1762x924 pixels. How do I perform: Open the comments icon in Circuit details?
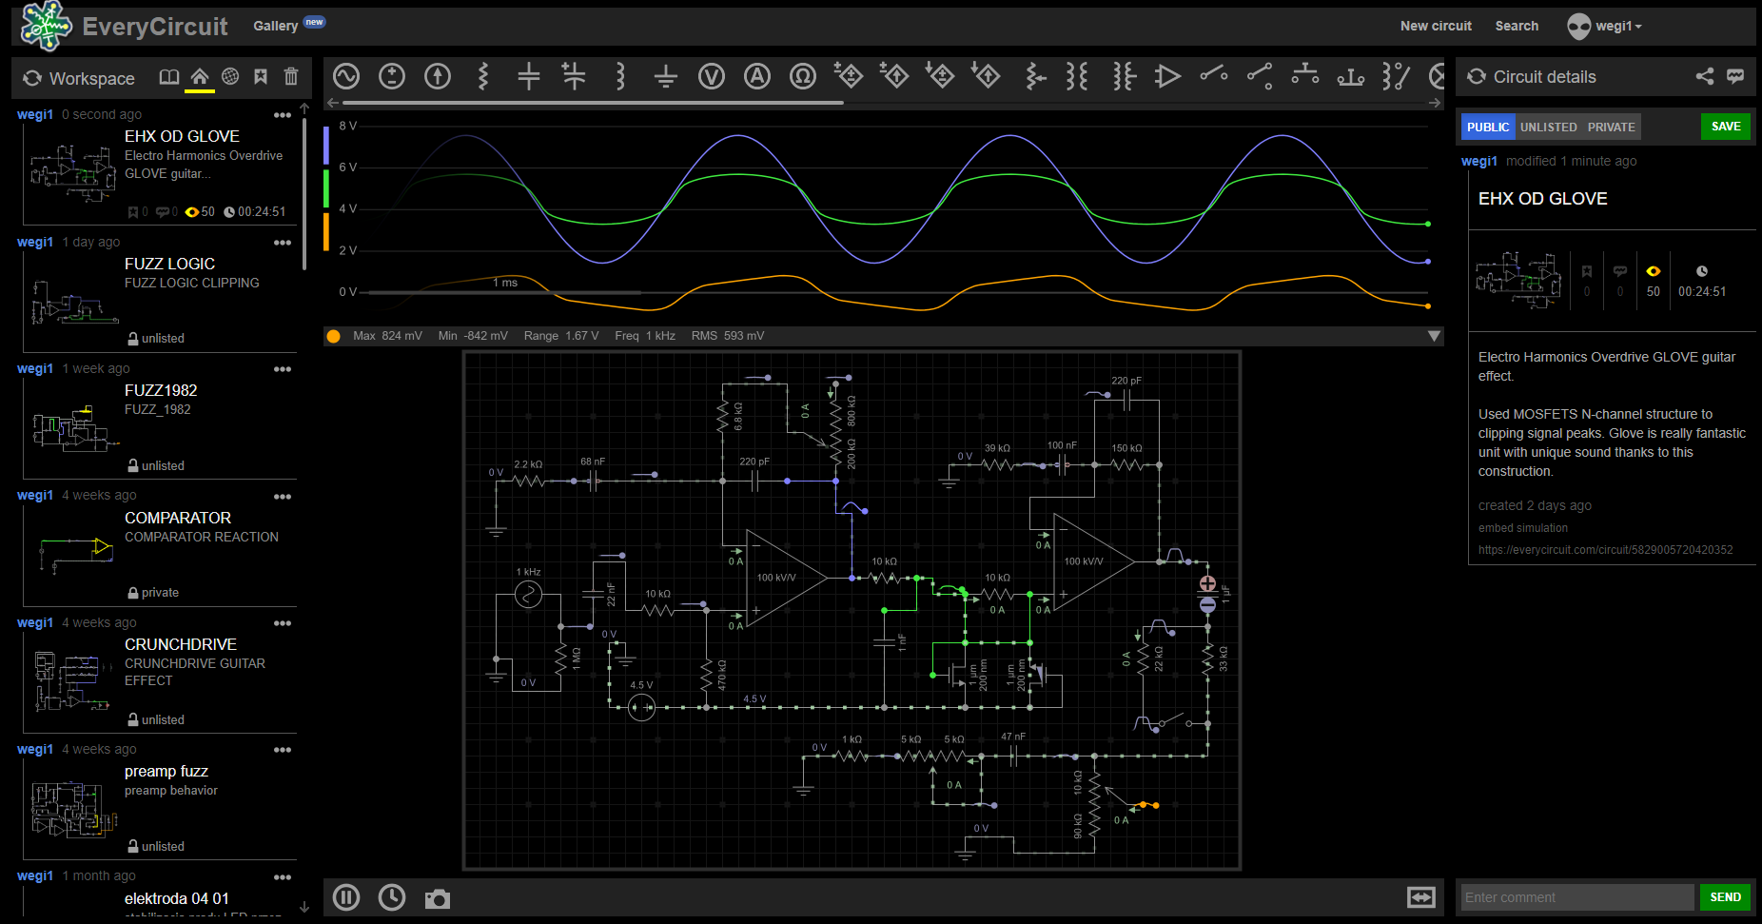(x=1735, y=76)
